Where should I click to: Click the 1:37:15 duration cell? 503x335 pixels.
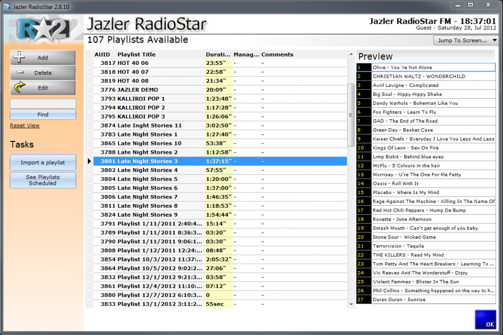tap(219, 161)
